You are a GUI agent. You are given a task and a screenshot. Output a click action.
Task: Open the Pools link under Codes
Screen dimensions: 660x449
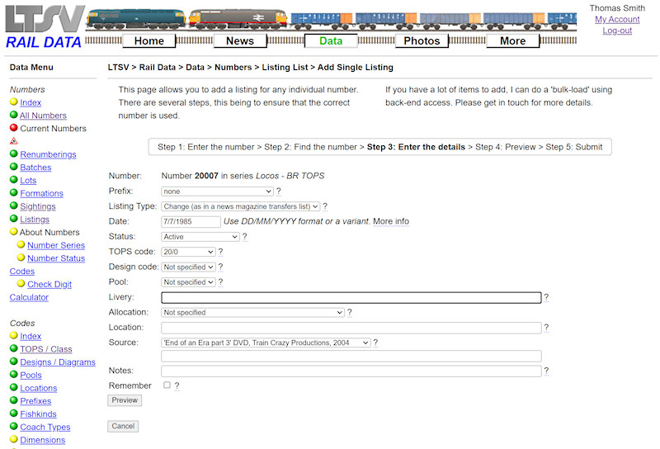(x=31, y=376)
